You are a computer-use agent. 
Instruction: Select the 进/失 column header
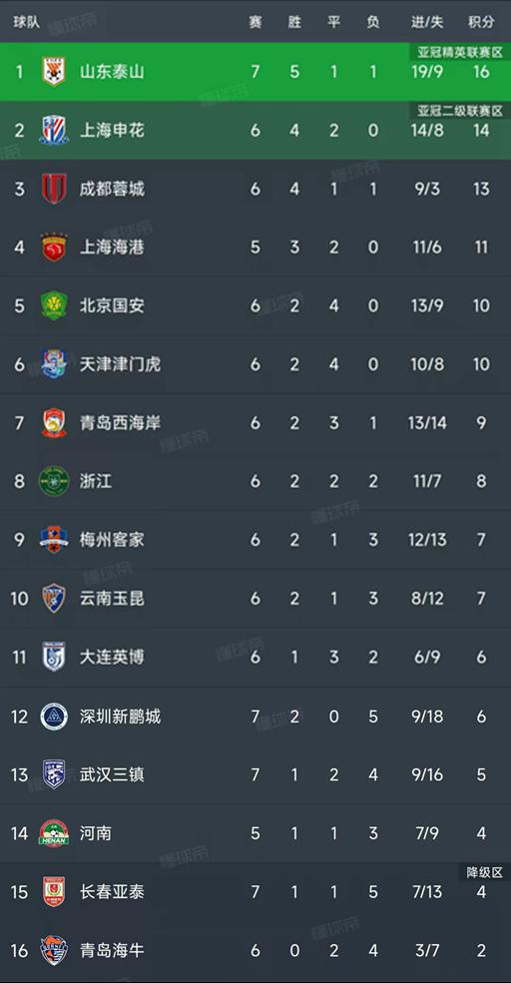tap(427, 22)
